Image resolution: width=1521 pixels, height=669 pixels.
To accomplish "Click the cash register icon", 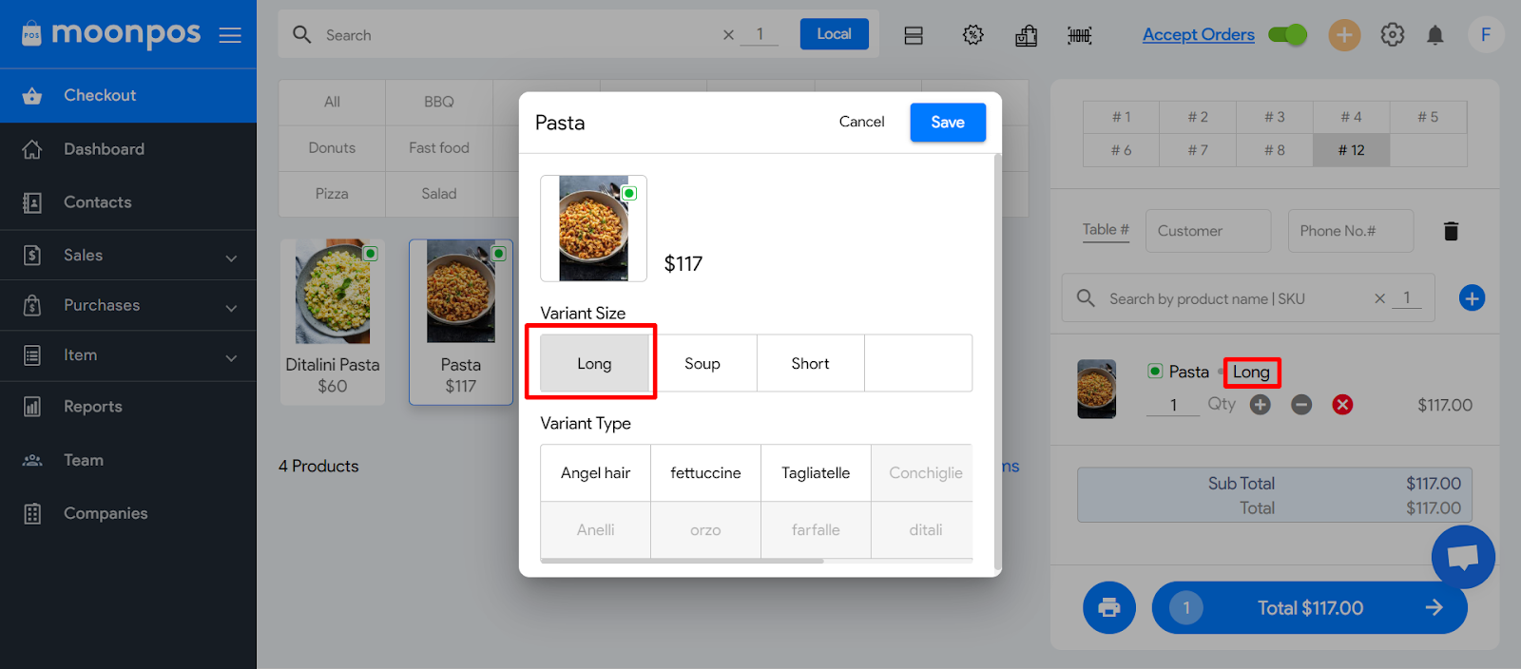I will click(x=1026, y=36).
